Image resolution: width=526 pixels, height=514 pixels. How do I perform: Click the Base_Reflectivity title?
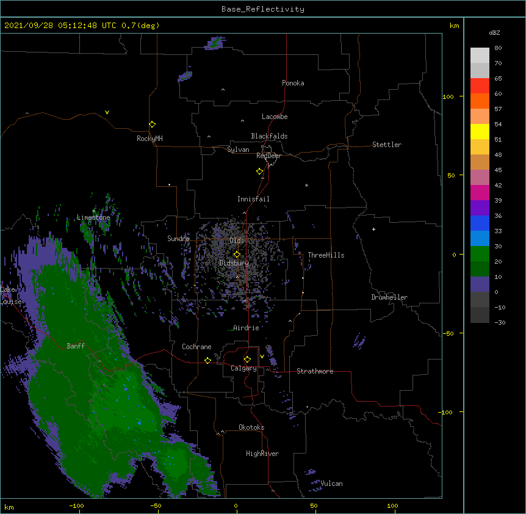point(263,9)
